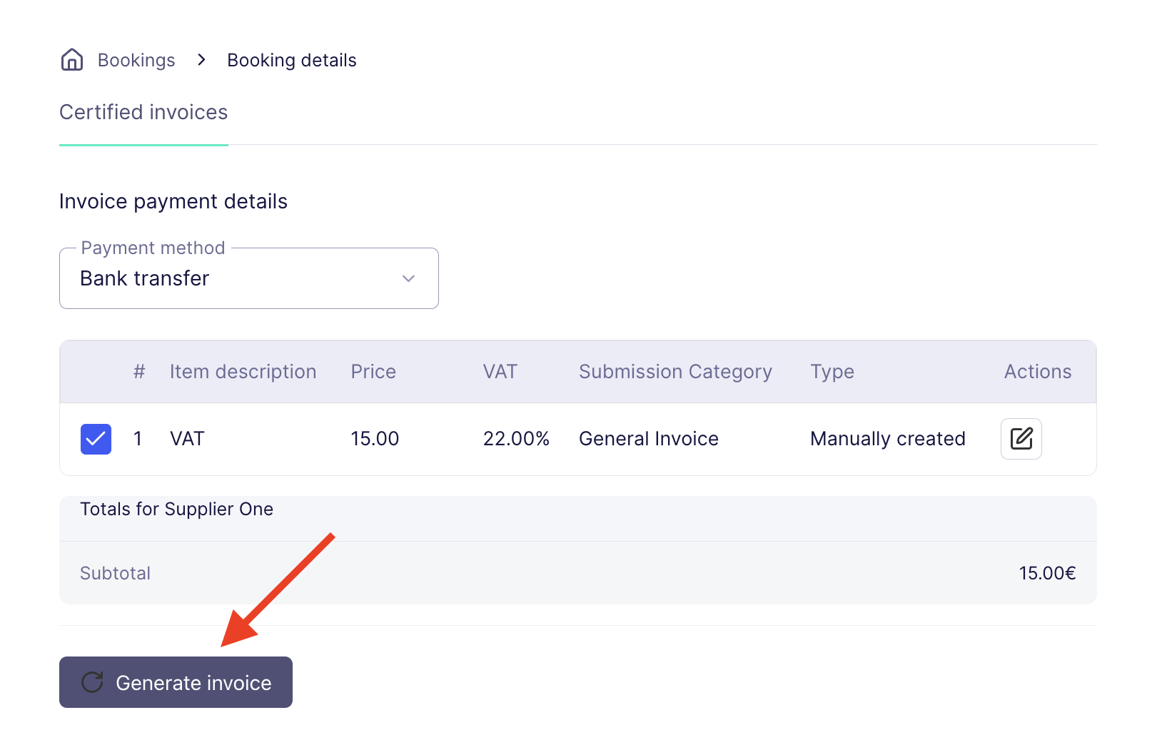Click the refresh icon on Generate invoice

tap(92, 682)
